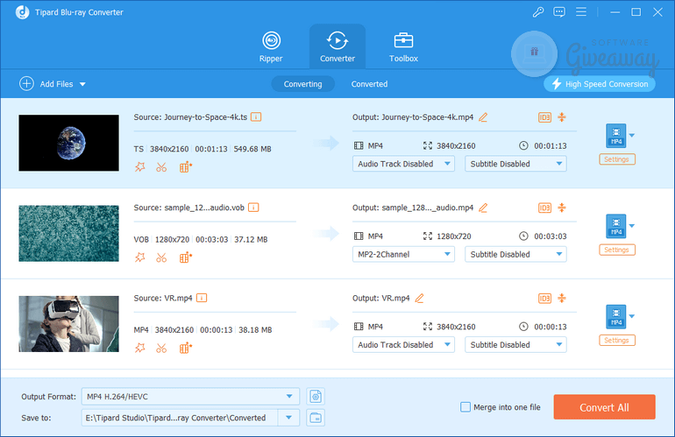Image resolution: width=675 pixels, height=437 pixels.
Task: Expand Audio Track dropdown for VR.mp4
Action: click(403, 344)
